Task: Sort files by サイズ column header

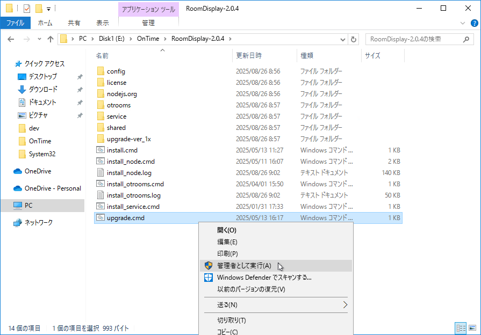Action: pos(372,55)
